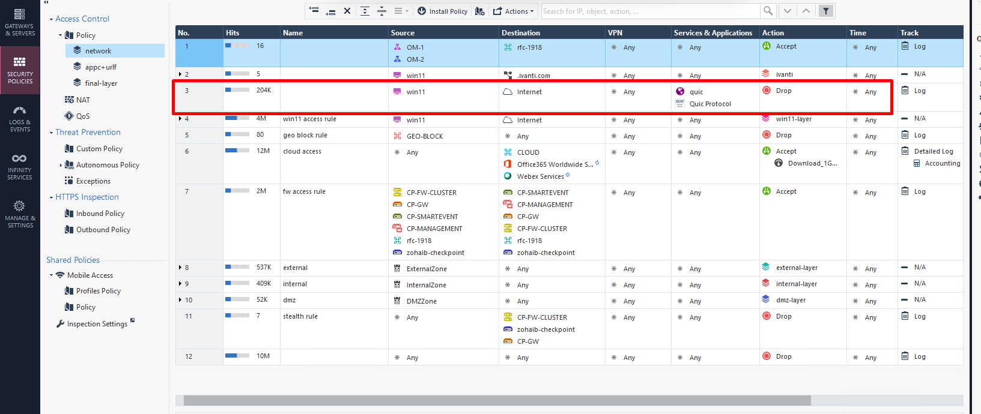Open the rule display menu dropdown

coord(401,11)
